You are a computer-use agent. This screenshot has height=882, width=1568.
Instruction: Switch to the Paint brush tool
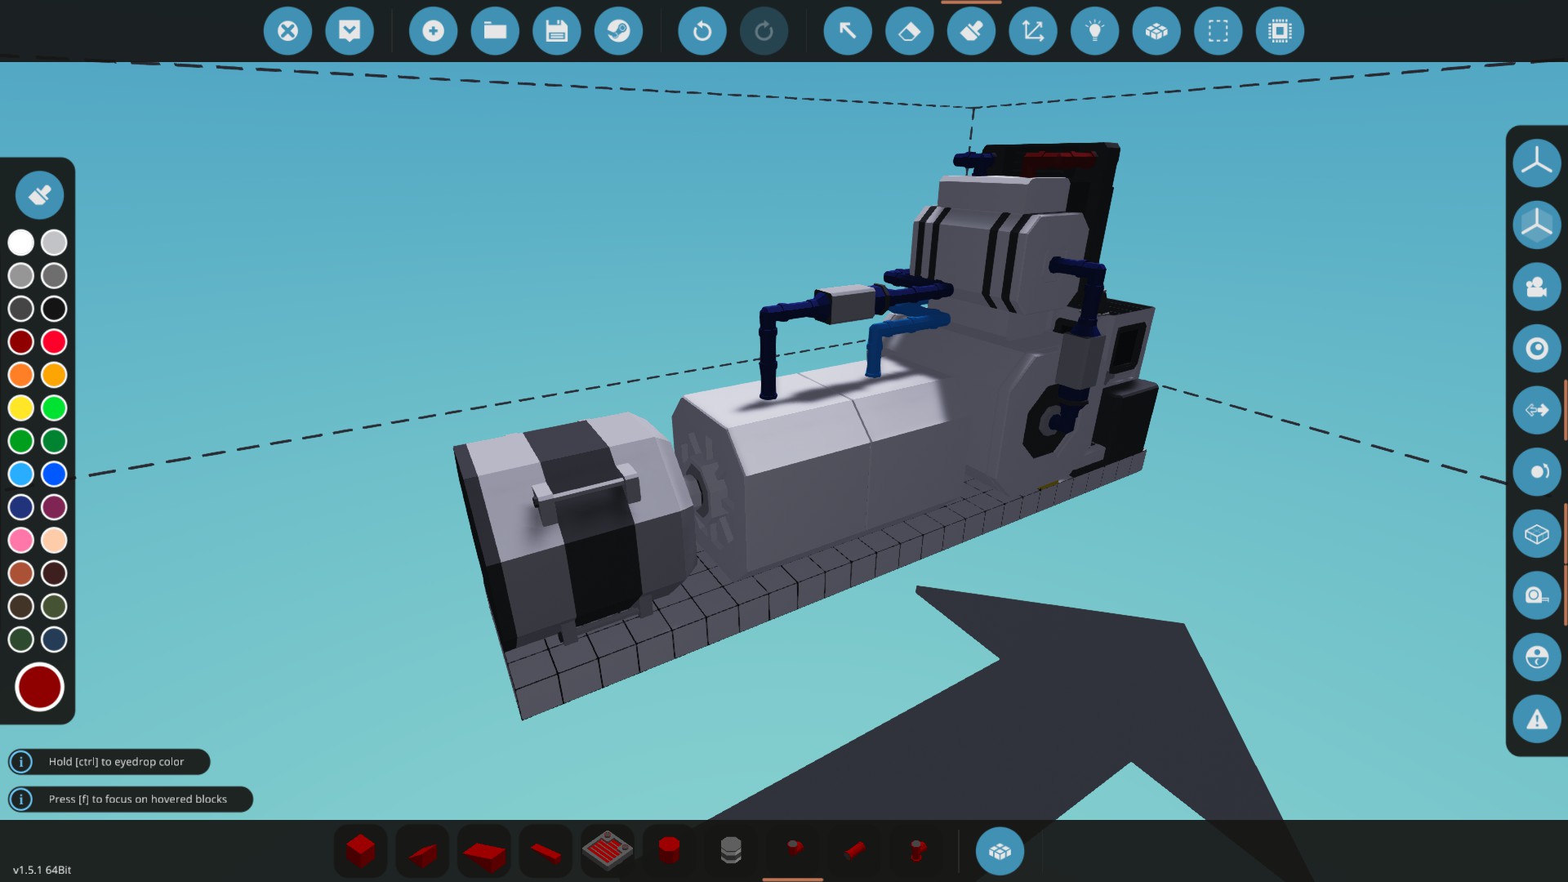click(x=971, y=31)
